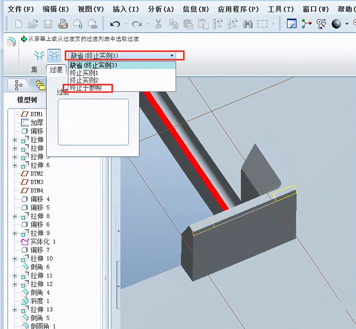Viewport: 356px width, 329px height.
Task: Expand the 拉伸 10 tree node
Action: pyautogui.click(x=15, y=259)
